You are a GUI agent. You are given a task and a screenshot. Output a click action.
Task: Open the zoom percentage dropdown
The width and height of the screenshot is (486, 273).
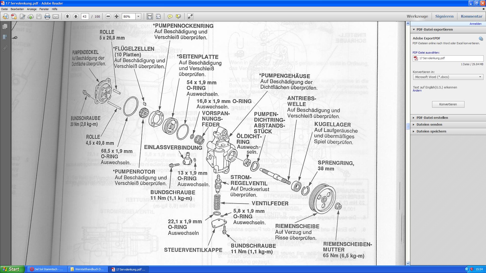(138, 16)
